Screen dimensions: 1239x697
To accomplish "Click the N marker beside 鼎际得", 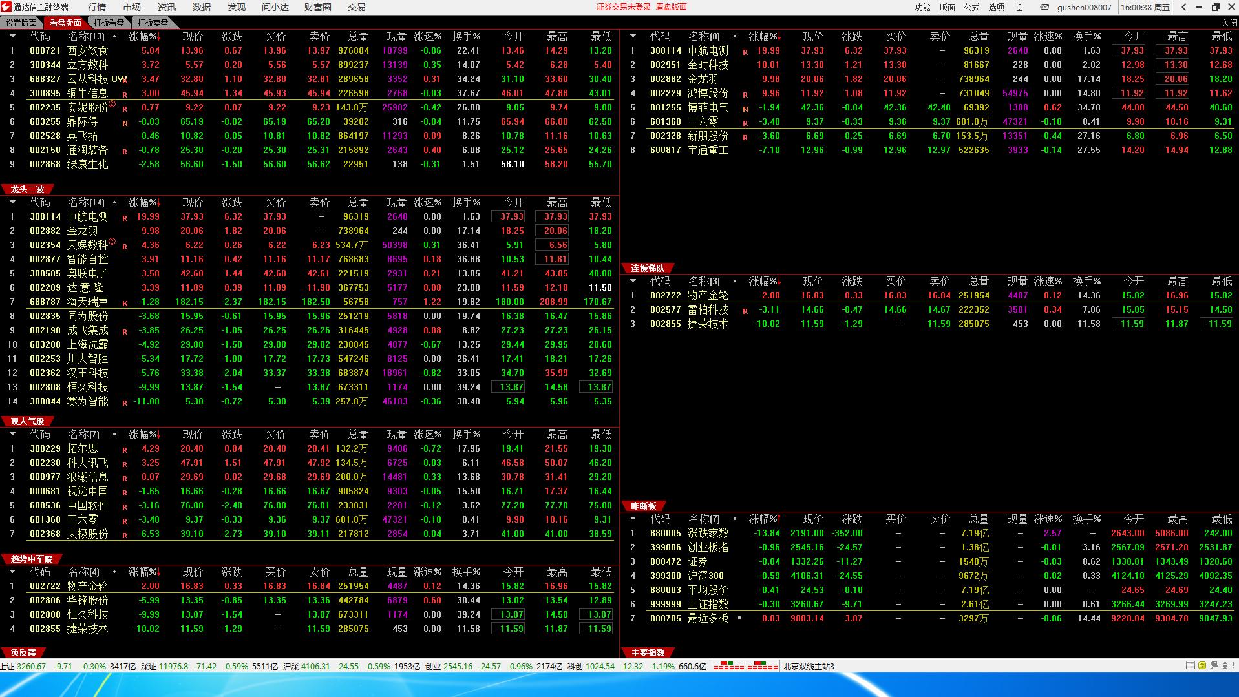I will click(125, 123).
